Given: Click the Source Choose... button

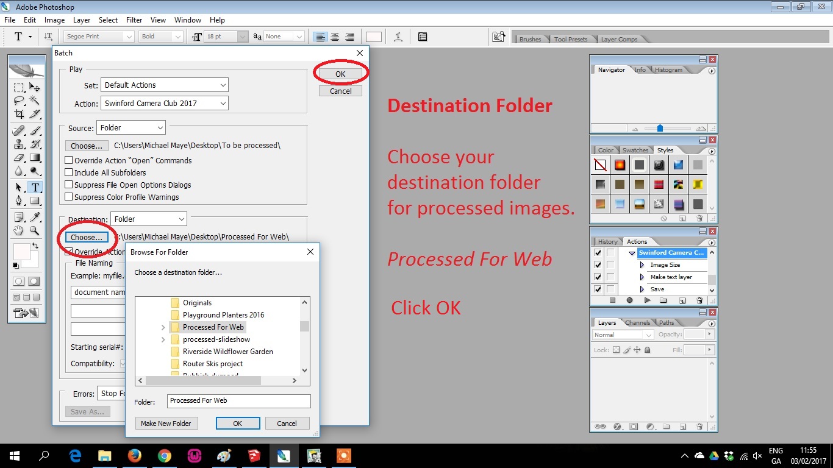Looking at the screenshot, I should click(87, 146).
